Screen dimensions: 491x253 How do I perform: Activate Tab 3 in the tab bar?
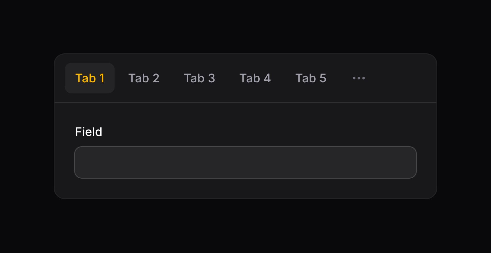tap(199, 78)
